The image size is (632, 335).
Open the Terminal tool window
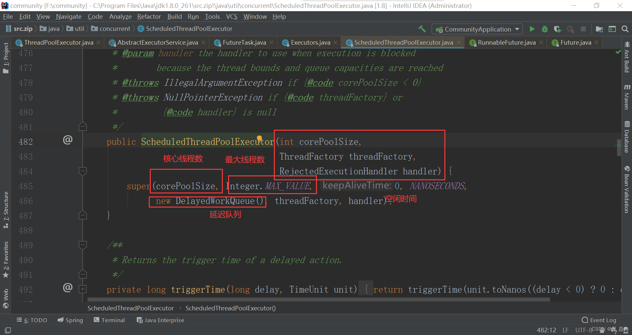click(109, 320)
